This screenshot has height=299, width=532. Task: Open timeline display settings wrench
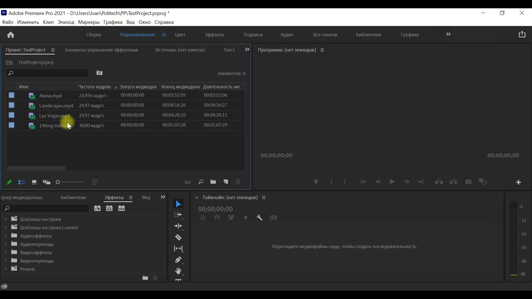pos(259,218)
